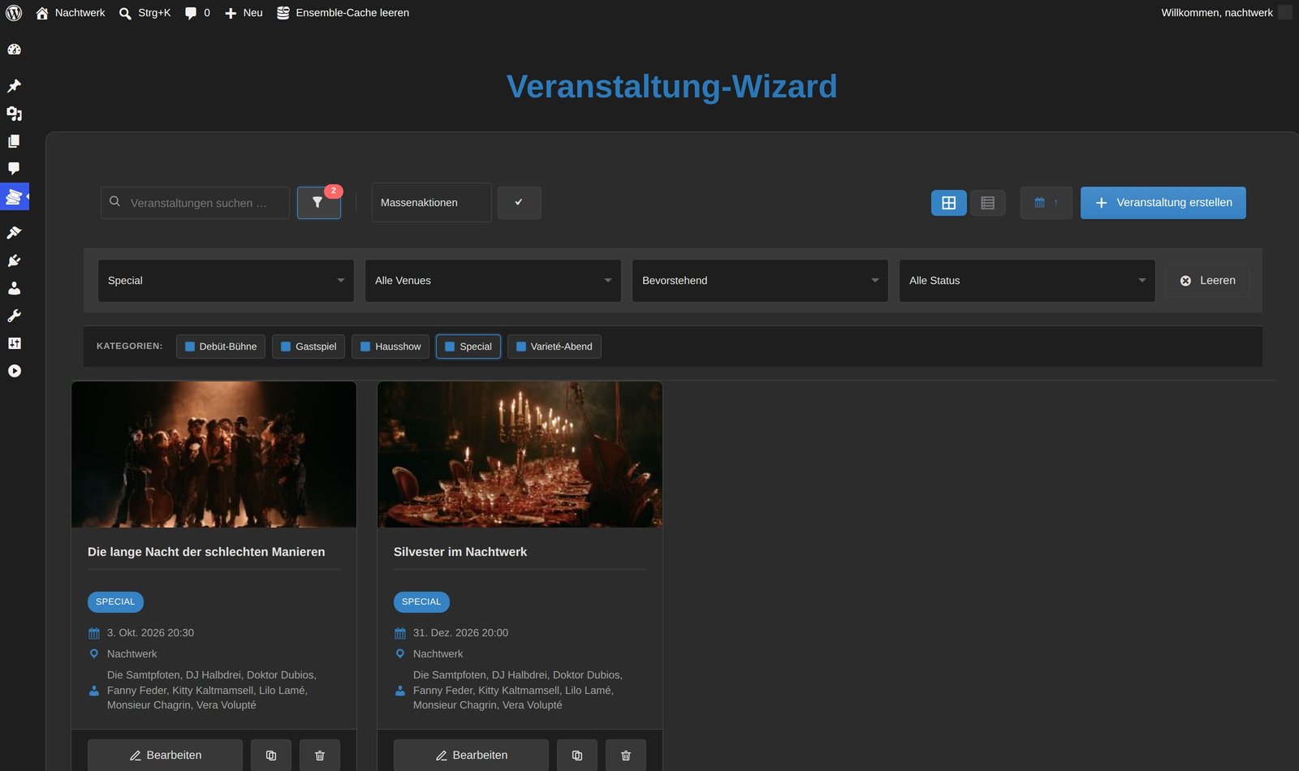The height and width of the screenshot is (771, 1299).
Task: Open the WordPress logo menu
Action: (x=14, y=13)
